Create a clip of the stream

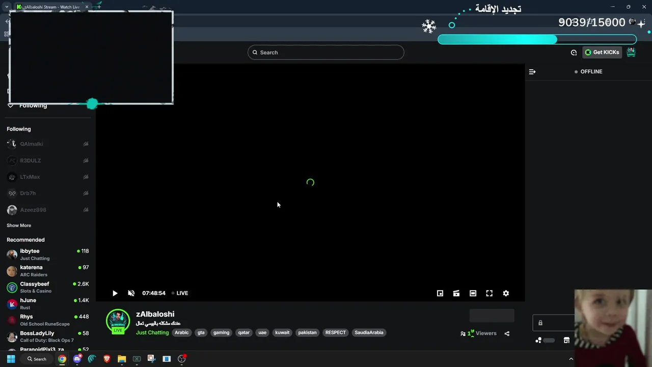[x=456, y=293]
